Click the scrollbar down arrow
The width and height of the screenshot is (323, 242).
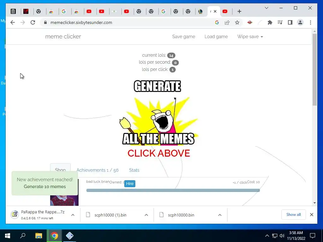(314, 203)
